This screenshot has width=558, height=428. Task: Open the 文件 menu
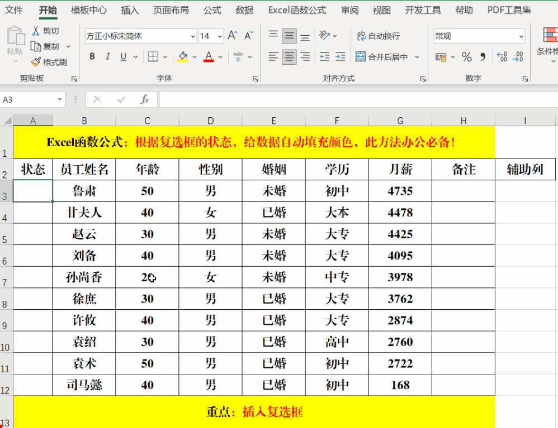point(13,10)
